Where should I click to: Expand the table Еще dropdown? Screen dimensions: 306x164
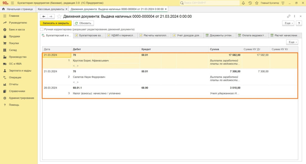[x=292, y=42]
